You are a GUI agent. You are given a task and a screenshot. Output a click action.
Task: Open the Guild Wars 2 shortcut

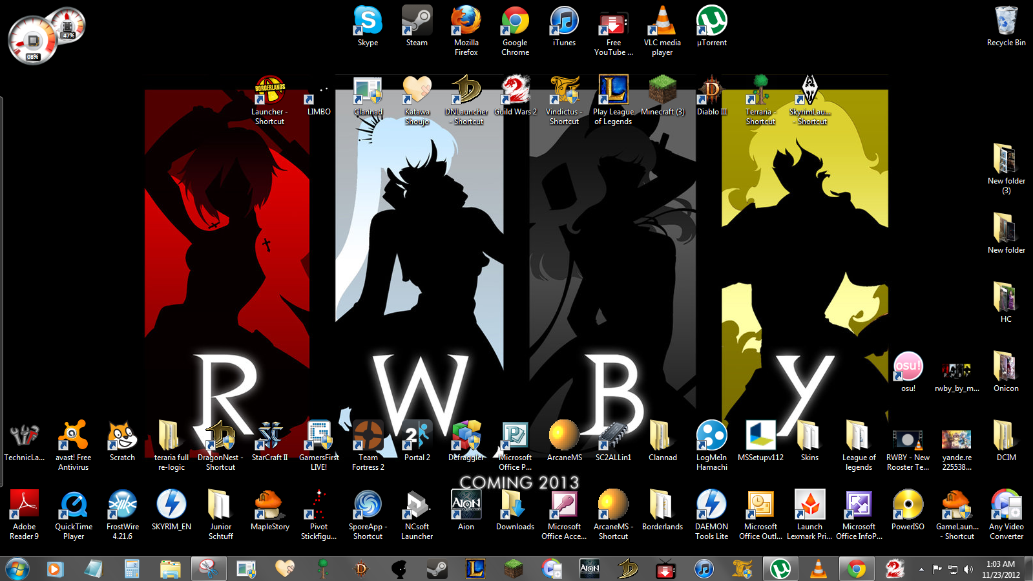(x=515, y=96)
